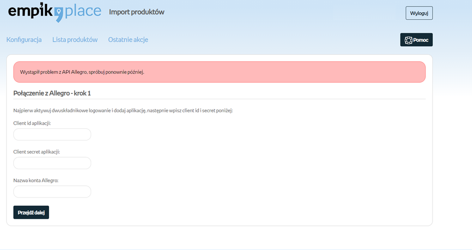
Task: Click the red Allegro API error banner
Action: pyautogui.click(x=219, y=72)
